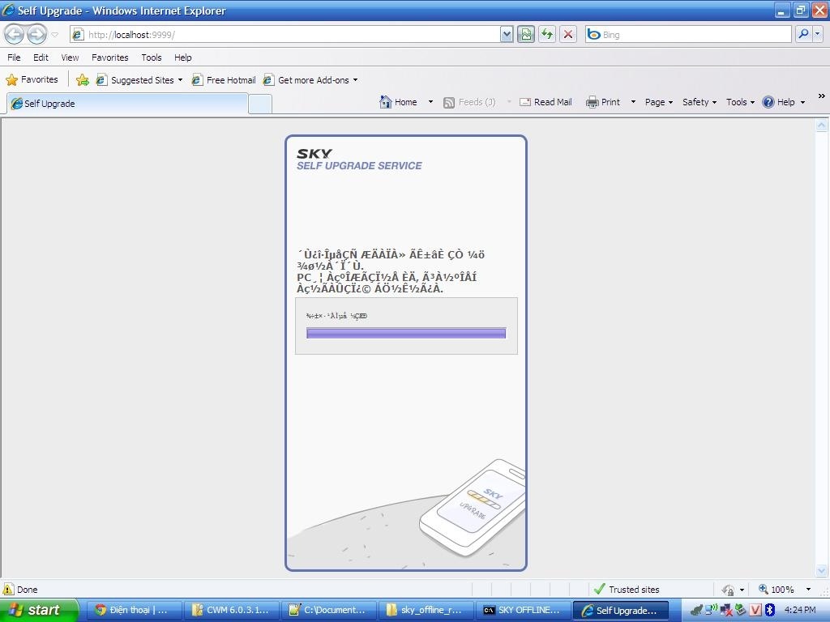Click the Stop loading icon
The image size is (830, 622).
point(568,34)
